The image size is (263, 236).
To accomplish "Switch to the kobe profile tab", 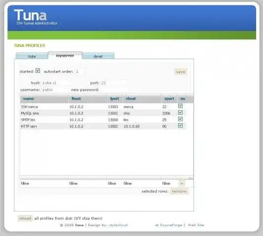I will pos(32,56).
